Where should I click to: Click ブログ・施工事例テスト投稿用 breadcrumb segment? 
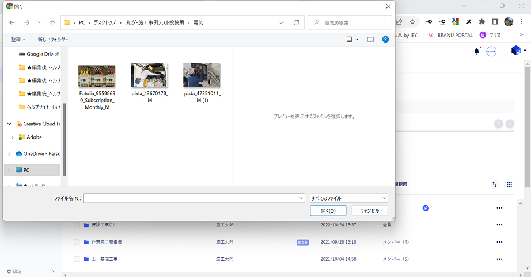(154, 22)
